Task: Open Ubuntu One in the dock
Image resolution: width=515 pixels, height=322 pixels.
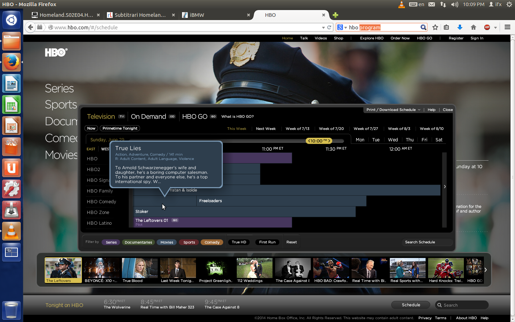Action: click(x=11, y=168)
